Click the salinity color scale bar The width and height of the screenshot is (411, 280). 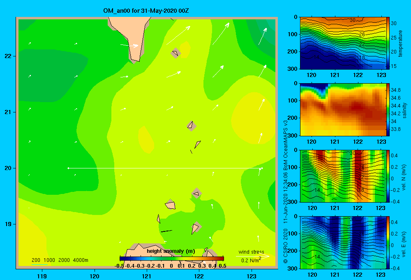[388, 110]
